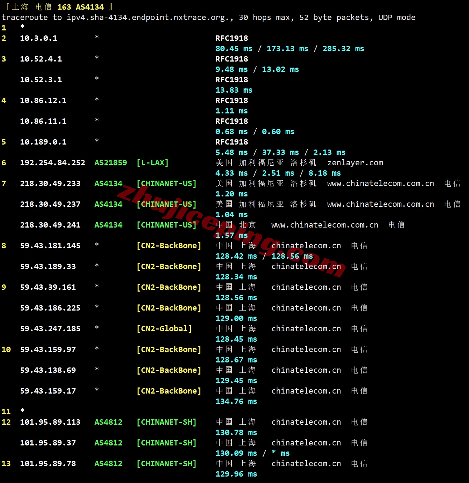The width and height of the screenshot is (469, 483).
Task: Select IP address 10.86.11.1
Action: coord(43,121)
